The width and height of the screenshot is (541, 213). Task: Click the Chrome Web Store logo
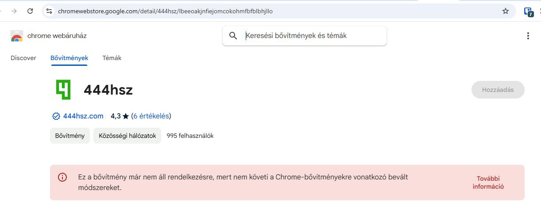(17, 36)
